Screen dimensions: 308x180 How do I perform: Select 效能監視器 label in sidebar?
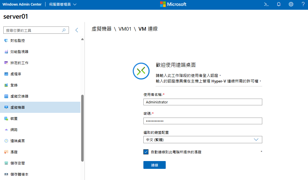pos(20,52)
